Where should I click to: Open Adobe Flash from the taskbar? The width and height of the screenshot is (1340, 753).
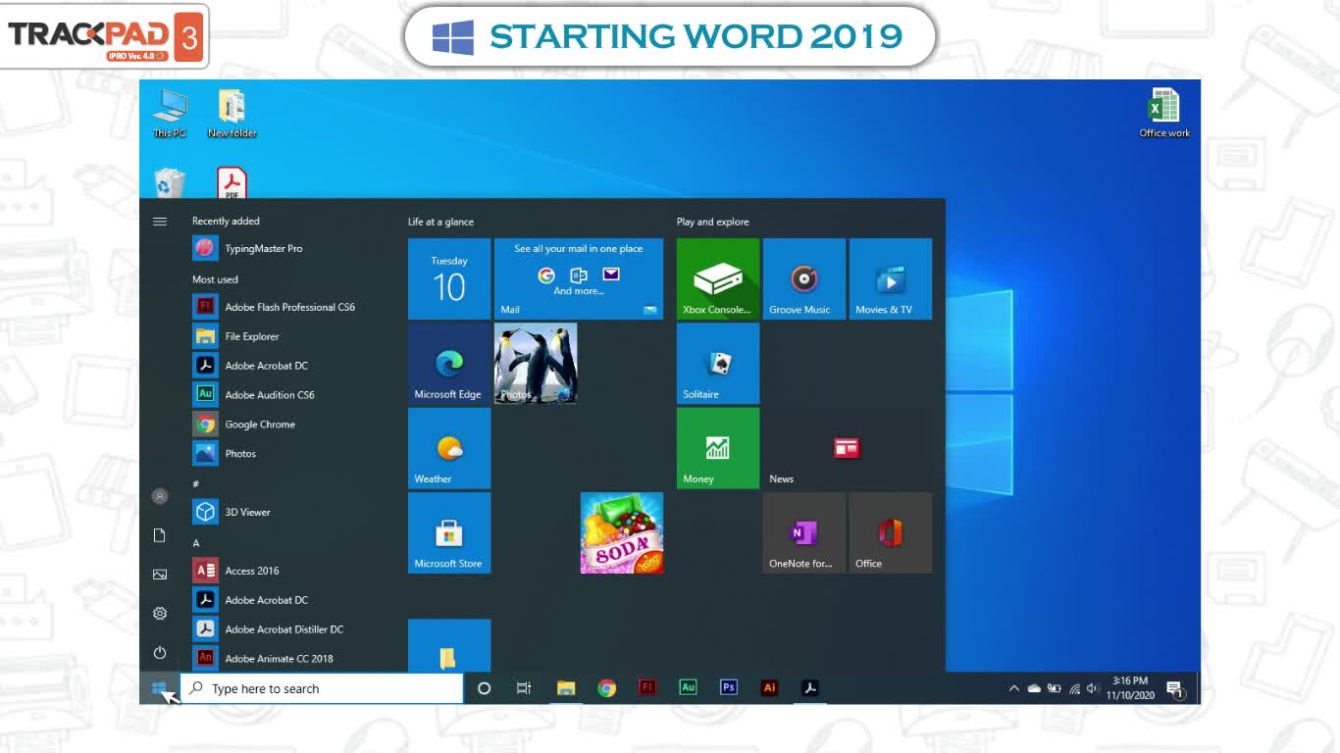coord(647,688)
